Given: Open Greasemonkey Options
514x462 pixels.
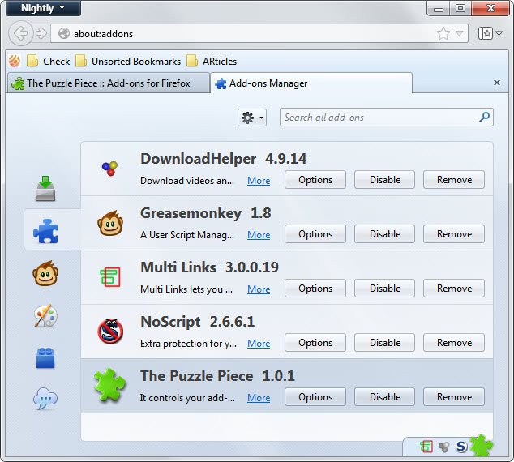Looking at the screenshot, I should pyautogui.click(x=315, y=234).
